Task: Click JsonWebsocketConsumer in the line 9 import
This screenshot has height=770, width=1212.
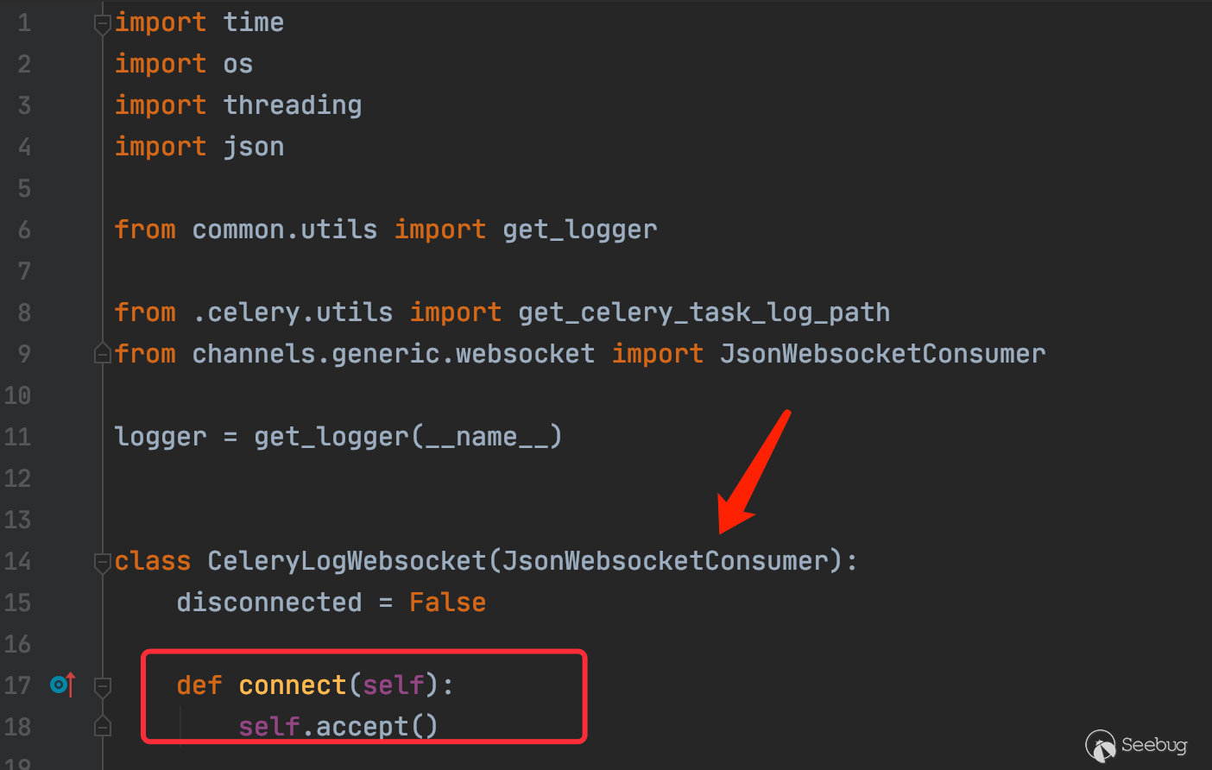Action: coord(882,354)
